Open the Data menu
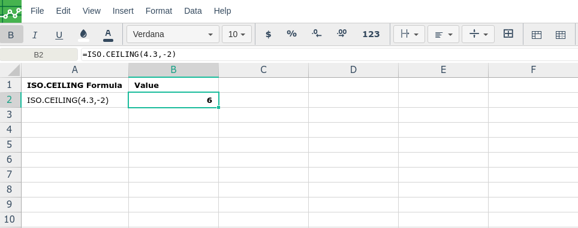Image resolution: width=578 pixels, height=228 pixels. tap(193, 11)
